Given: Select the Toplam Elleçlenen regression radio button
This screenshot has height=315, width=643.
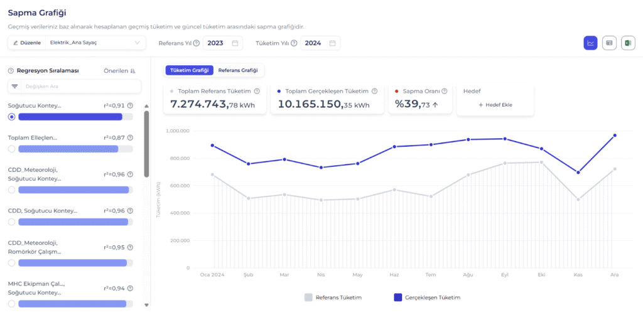Looking at the screenshot, I should tap(12, 149).
